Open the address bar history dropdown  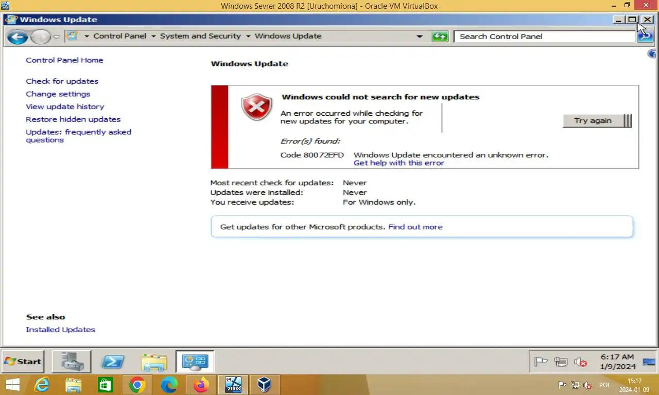click(x=420, y=37)
